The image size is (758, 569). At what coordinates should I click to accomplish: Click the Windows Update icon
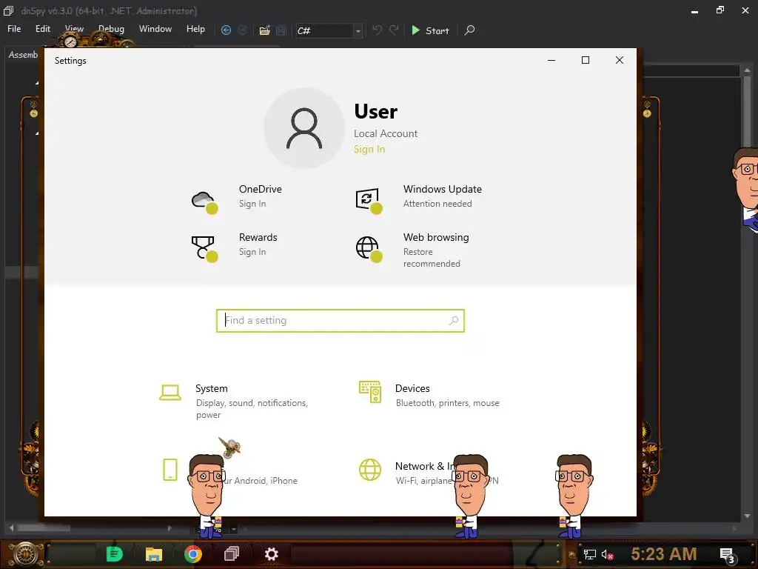coord(369,200)
